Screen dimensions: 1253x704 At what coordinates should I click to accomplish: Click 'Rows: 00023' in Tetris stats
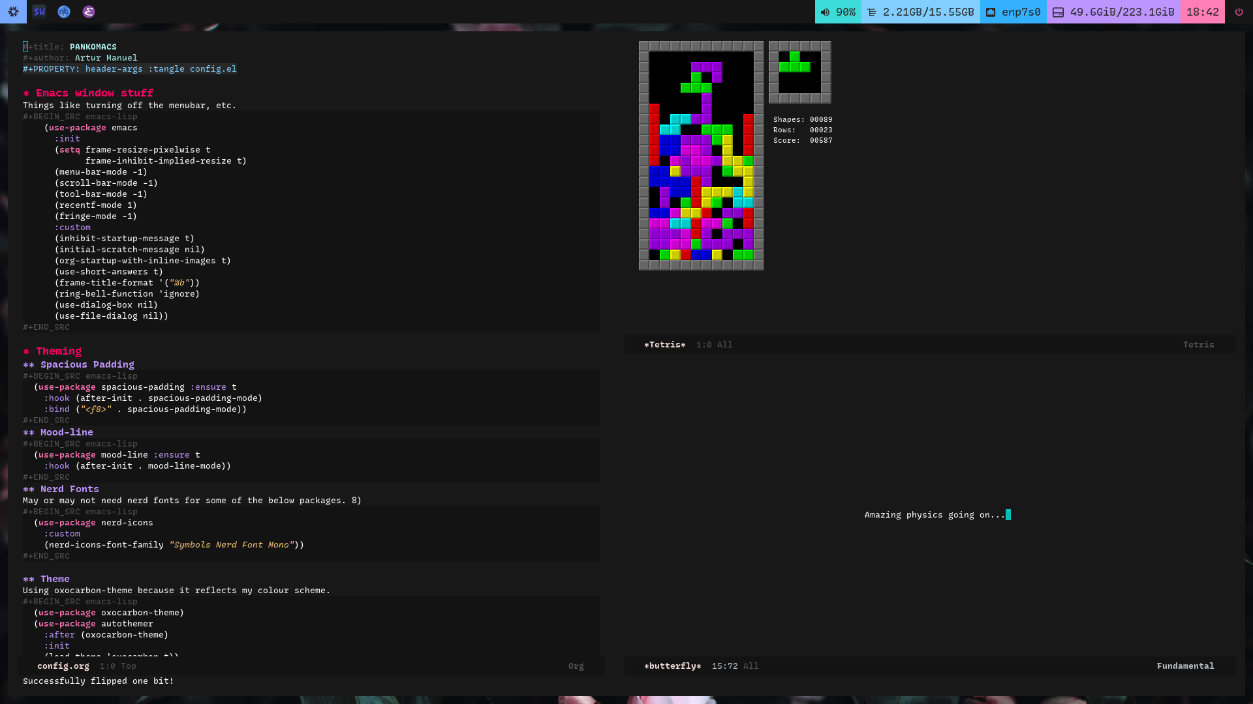(x=803, y=130)
